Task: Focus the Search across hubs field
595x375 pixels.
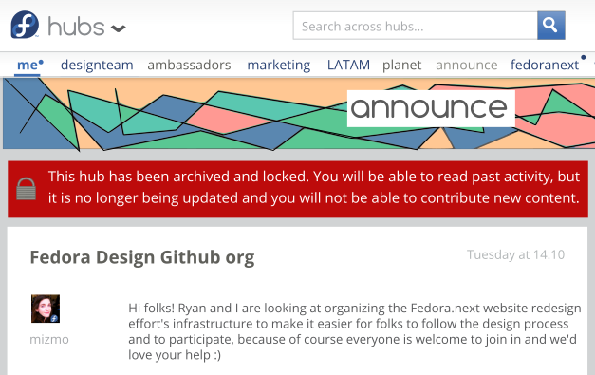Action: 415,26
